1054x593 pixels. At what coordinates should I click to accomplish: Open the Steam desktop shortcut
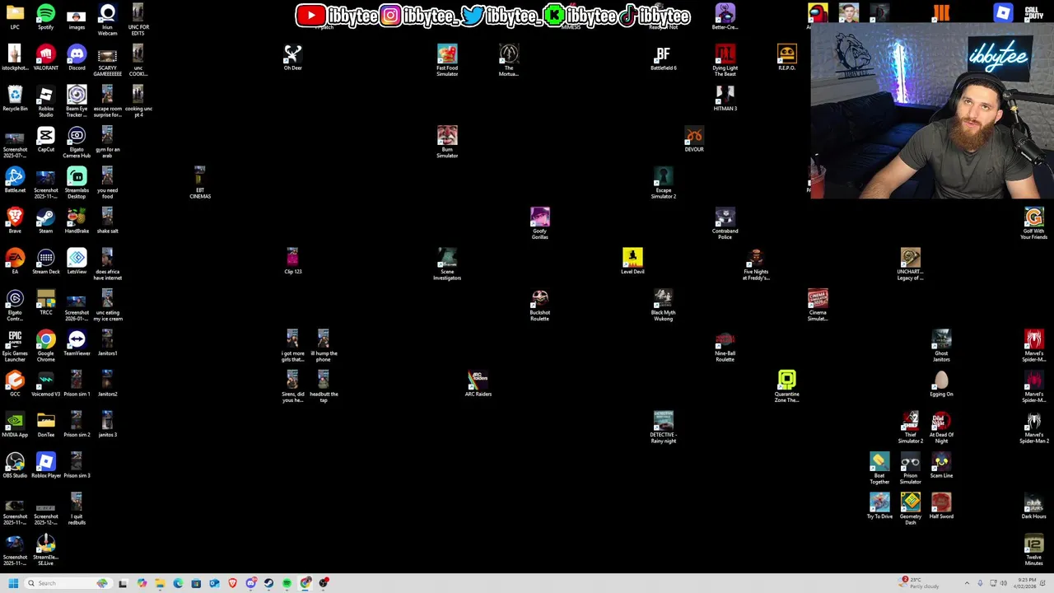(45, 221)
